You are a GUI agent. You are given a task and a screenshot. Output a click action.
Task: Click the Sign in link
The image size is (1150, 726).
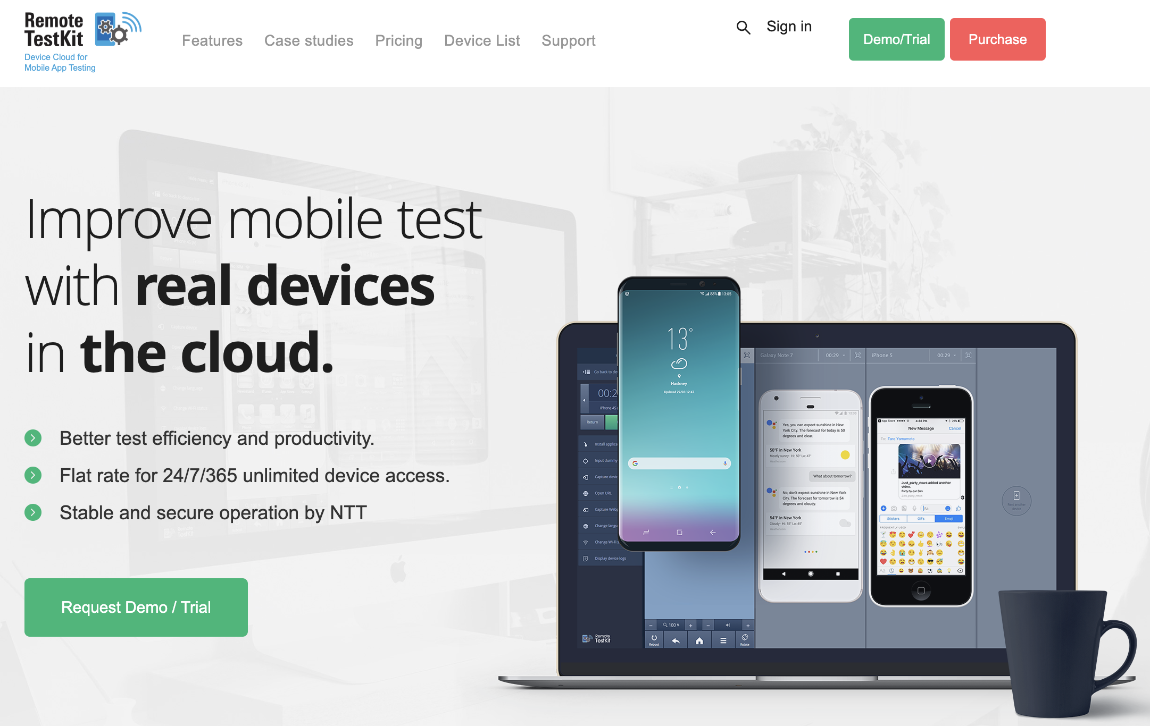[788, 28]
